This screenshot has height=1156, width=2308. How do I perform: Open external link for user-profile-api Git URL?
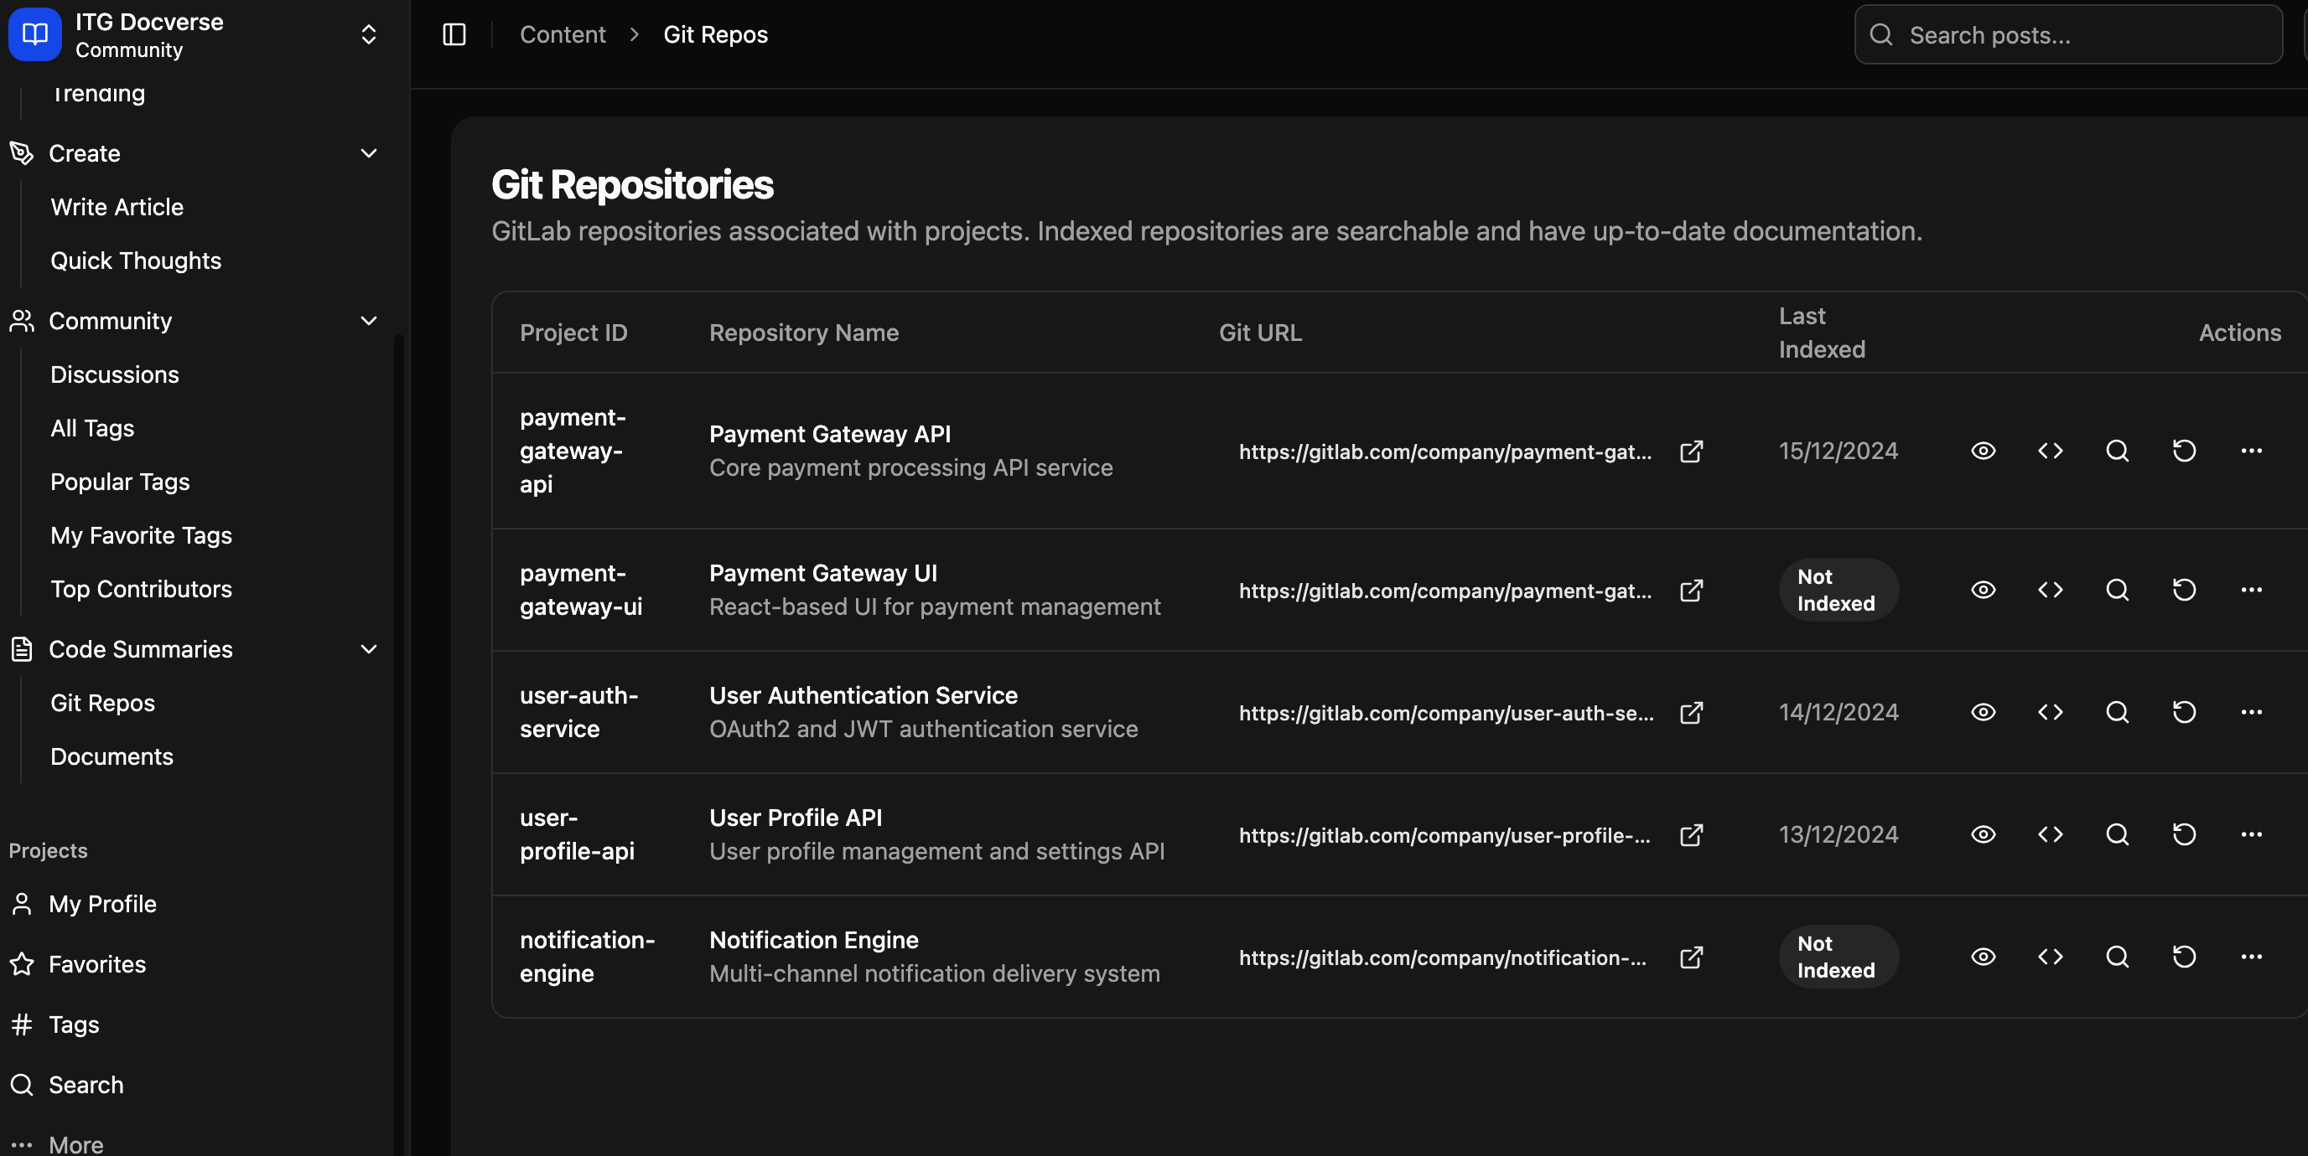pyautogui.click(x=1691, y=834)
